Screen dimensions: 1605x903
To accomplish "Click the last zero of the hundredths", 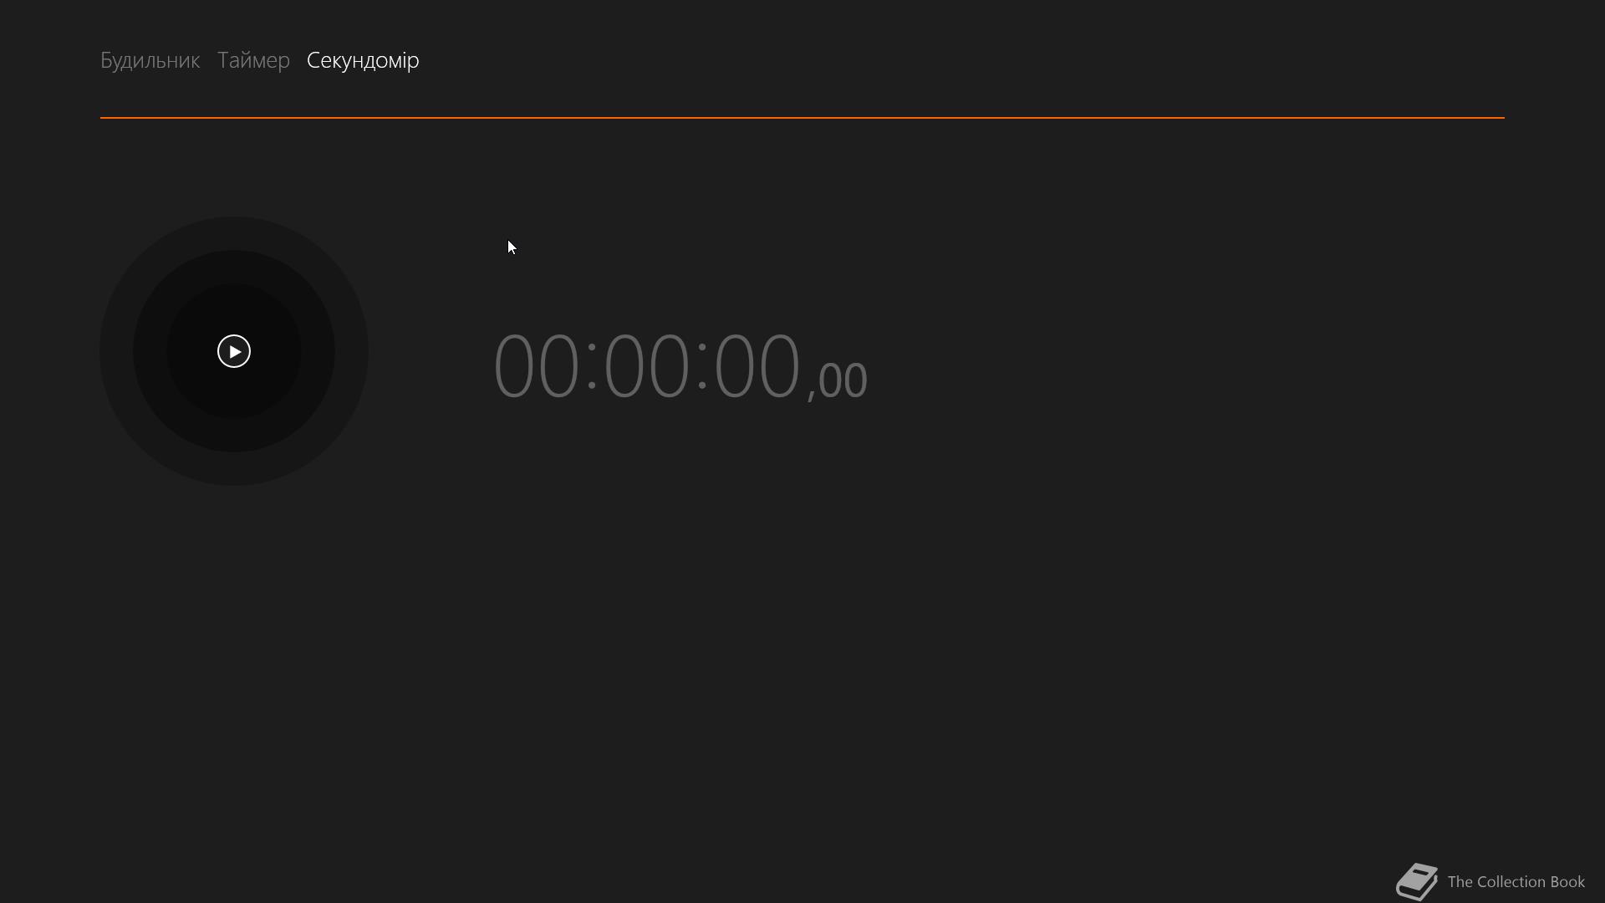I will pos(855,380).
